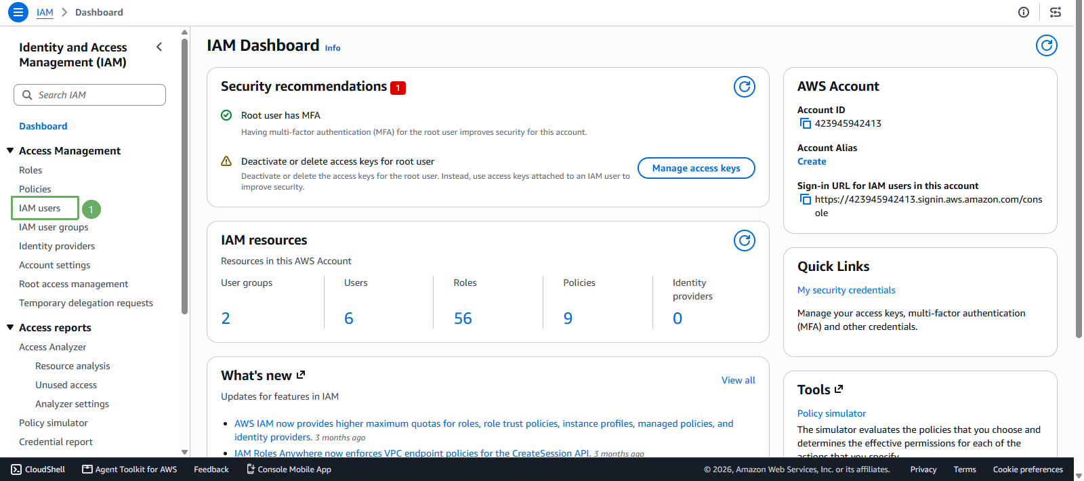Click the Agent Toolkit for AWS icon

click(87, 469)
